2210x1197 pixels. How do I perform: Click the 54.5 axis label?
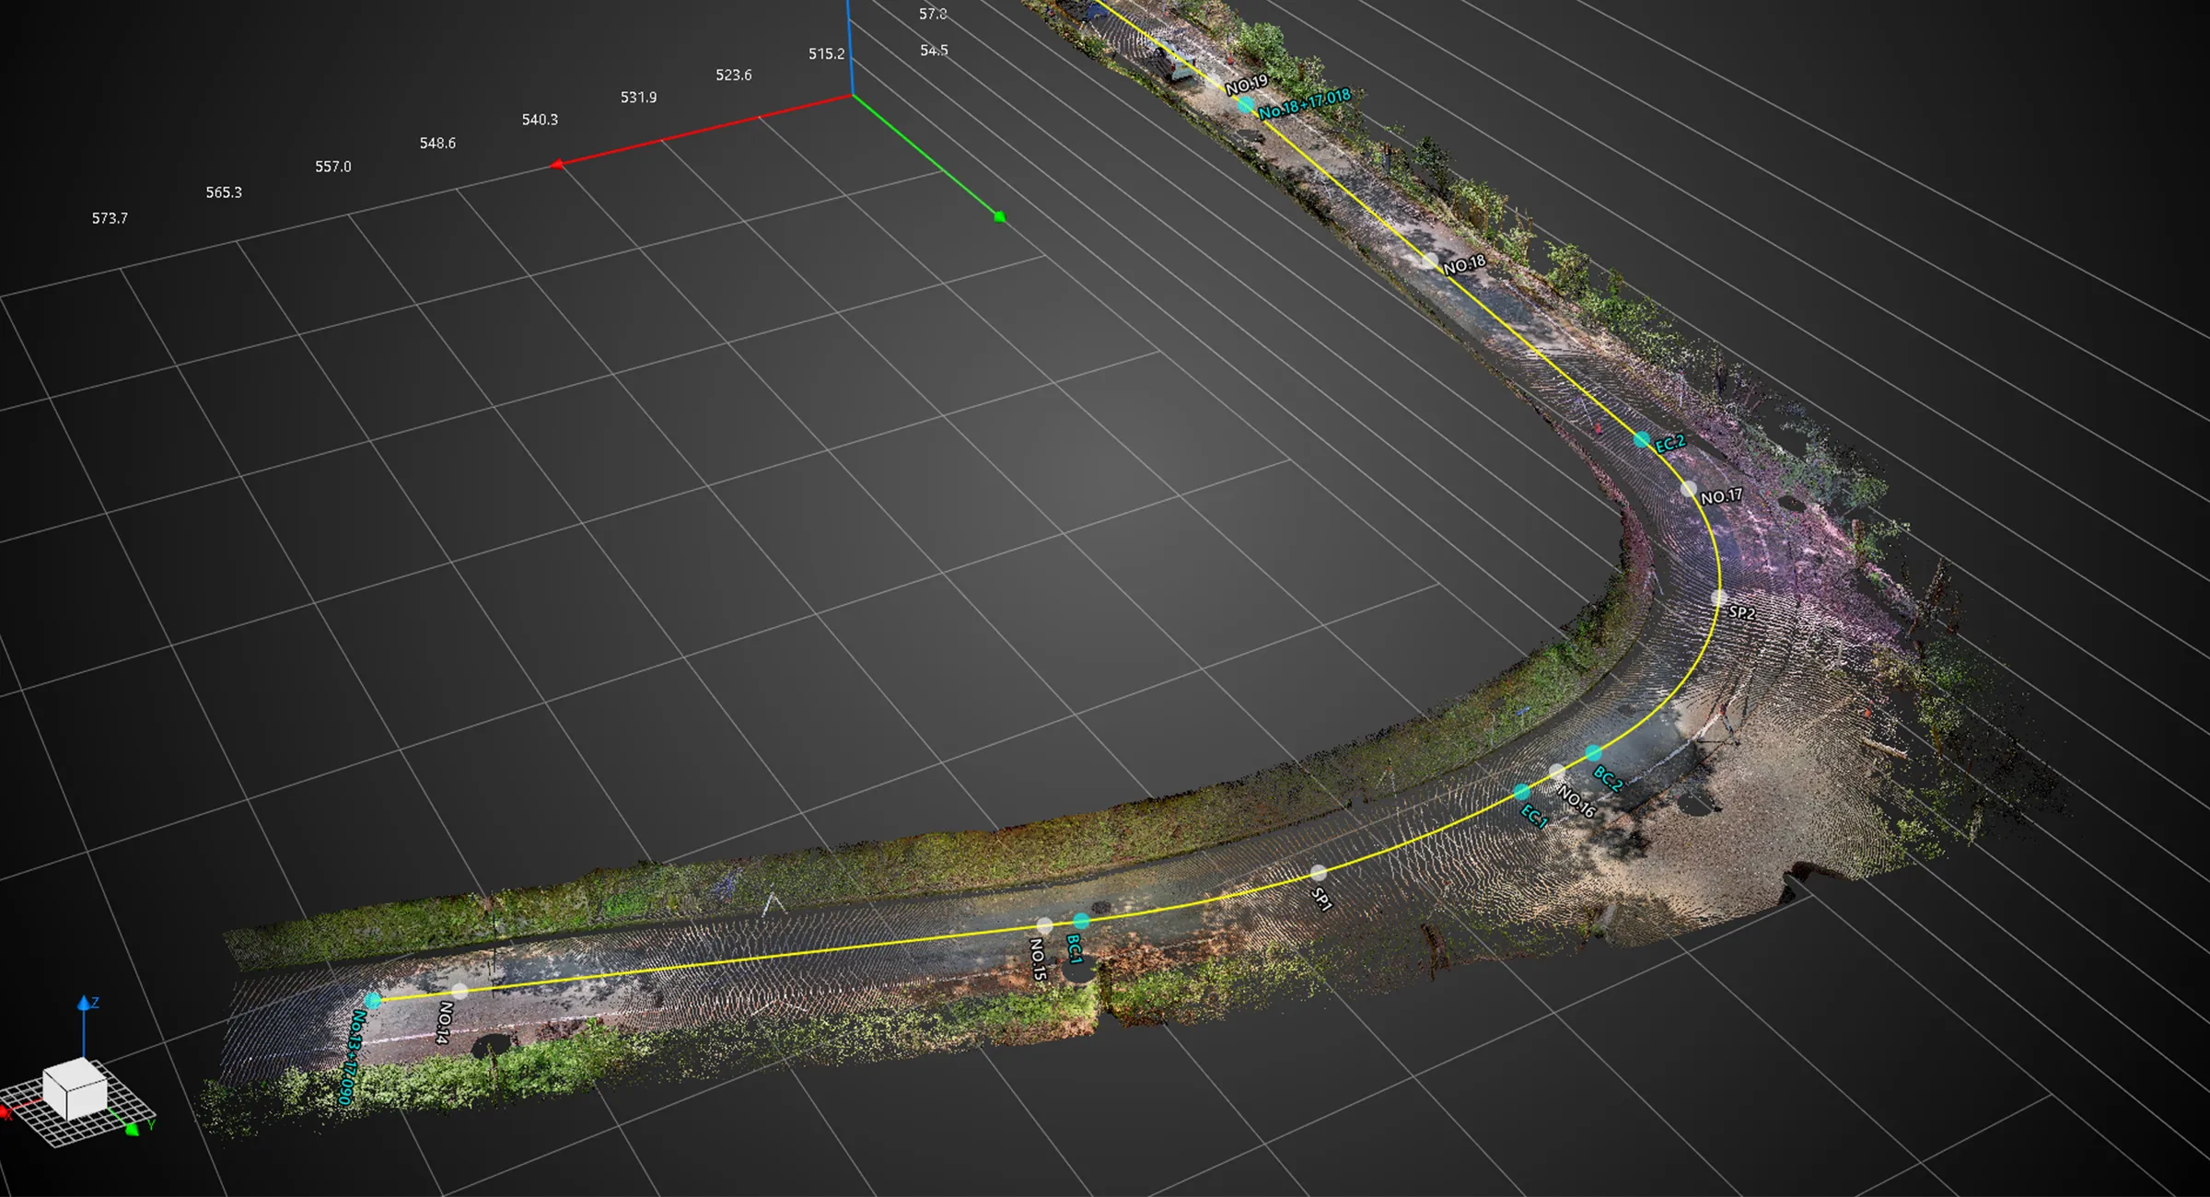point(934,50)
